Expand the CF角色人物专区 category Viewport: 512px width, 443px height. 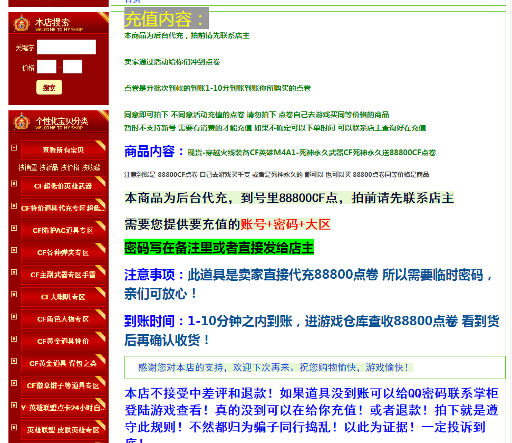[14, 316]
